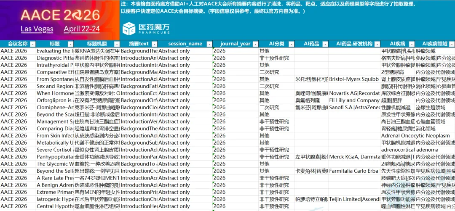Click the 'Eli Lilly and Company' cell
Viewport: 455px width, 211px height.
[354, 100]
